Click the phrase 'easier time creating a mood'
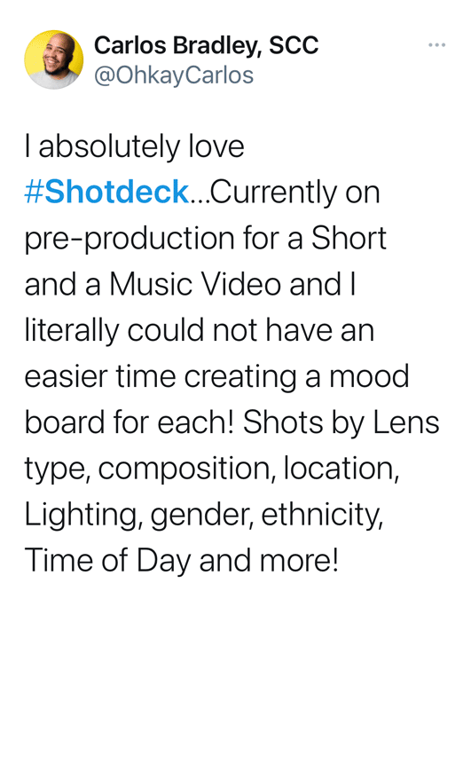471x757 pixels. tap(216, 377)
